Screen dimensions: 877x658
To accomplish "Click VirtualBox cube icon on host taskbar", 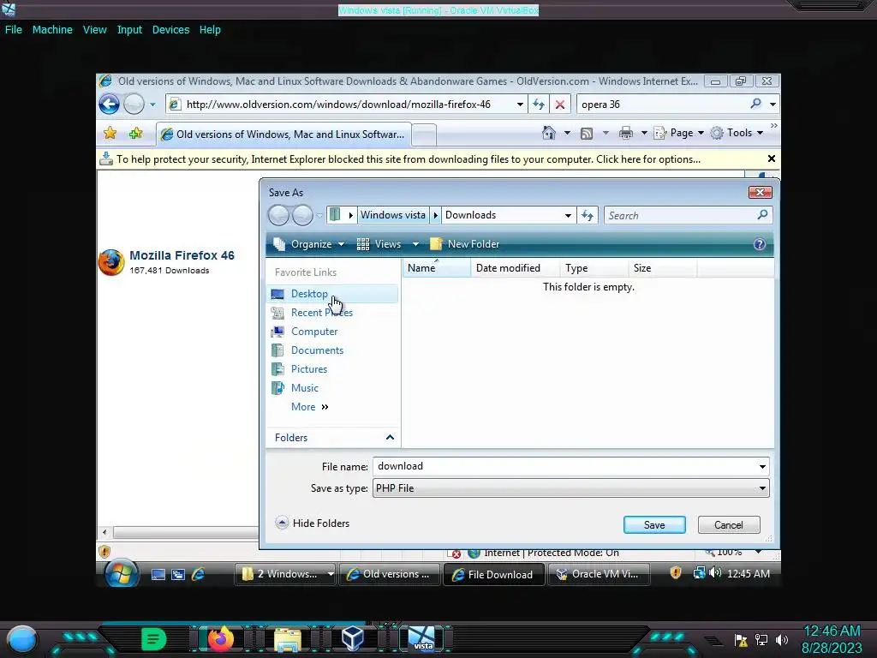I will (353, 637).
